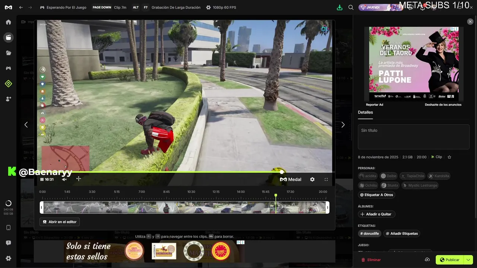
Task: Pause the video at 16:31
Action: pos(42,179)
